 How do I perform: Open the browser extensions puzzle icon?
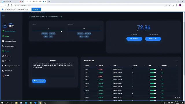click(177, 5)
